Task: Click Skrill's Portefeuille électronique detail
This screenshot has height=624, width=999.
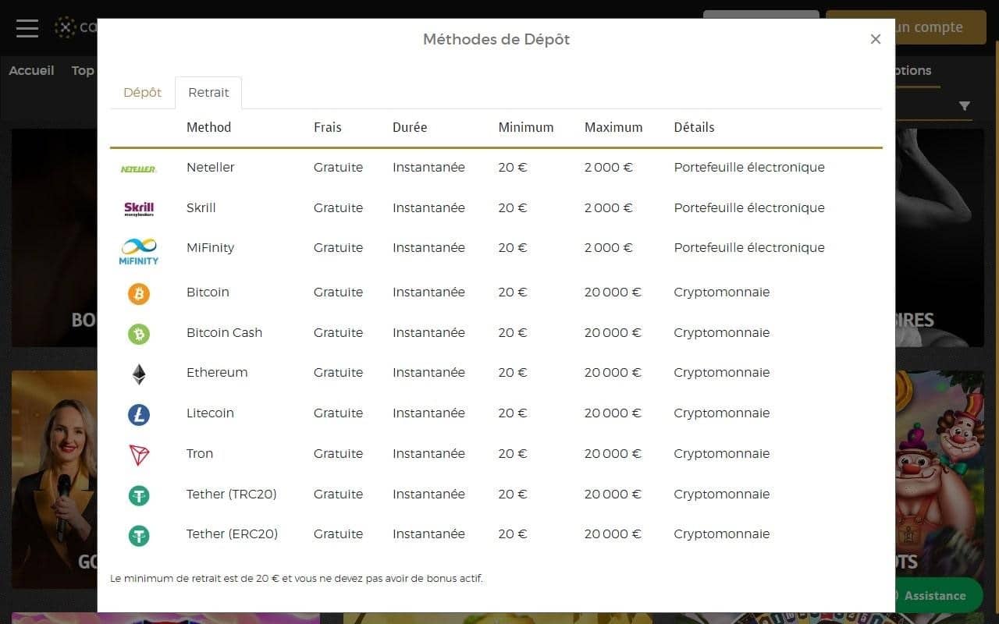Action: click(749, 207)
